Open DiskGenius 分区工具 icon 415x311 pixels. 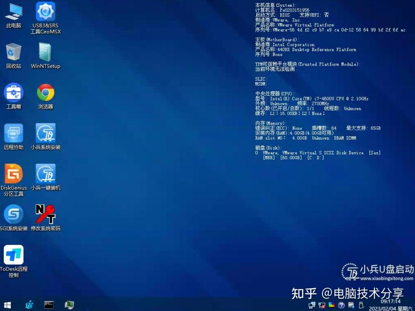pyautogui.click(x=14, y=180)
